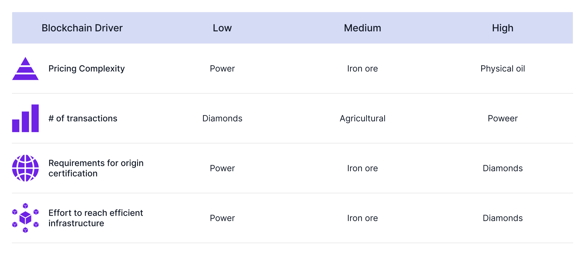Click the globe origin certification icon
Screen dimensions: 585x255
coord(25,168)
